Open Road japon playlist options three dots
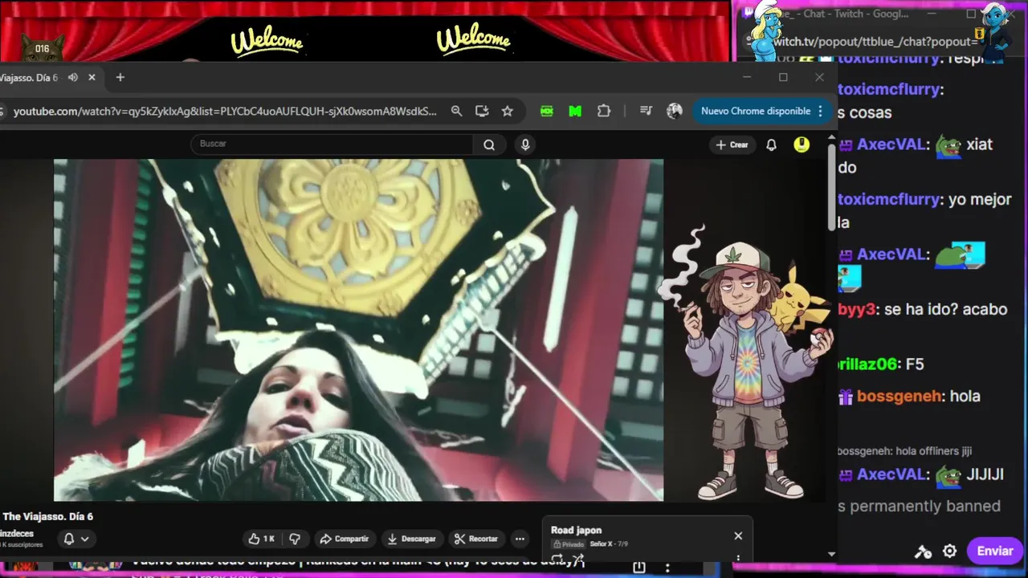1028x578 pixels. tap(738, 558)
